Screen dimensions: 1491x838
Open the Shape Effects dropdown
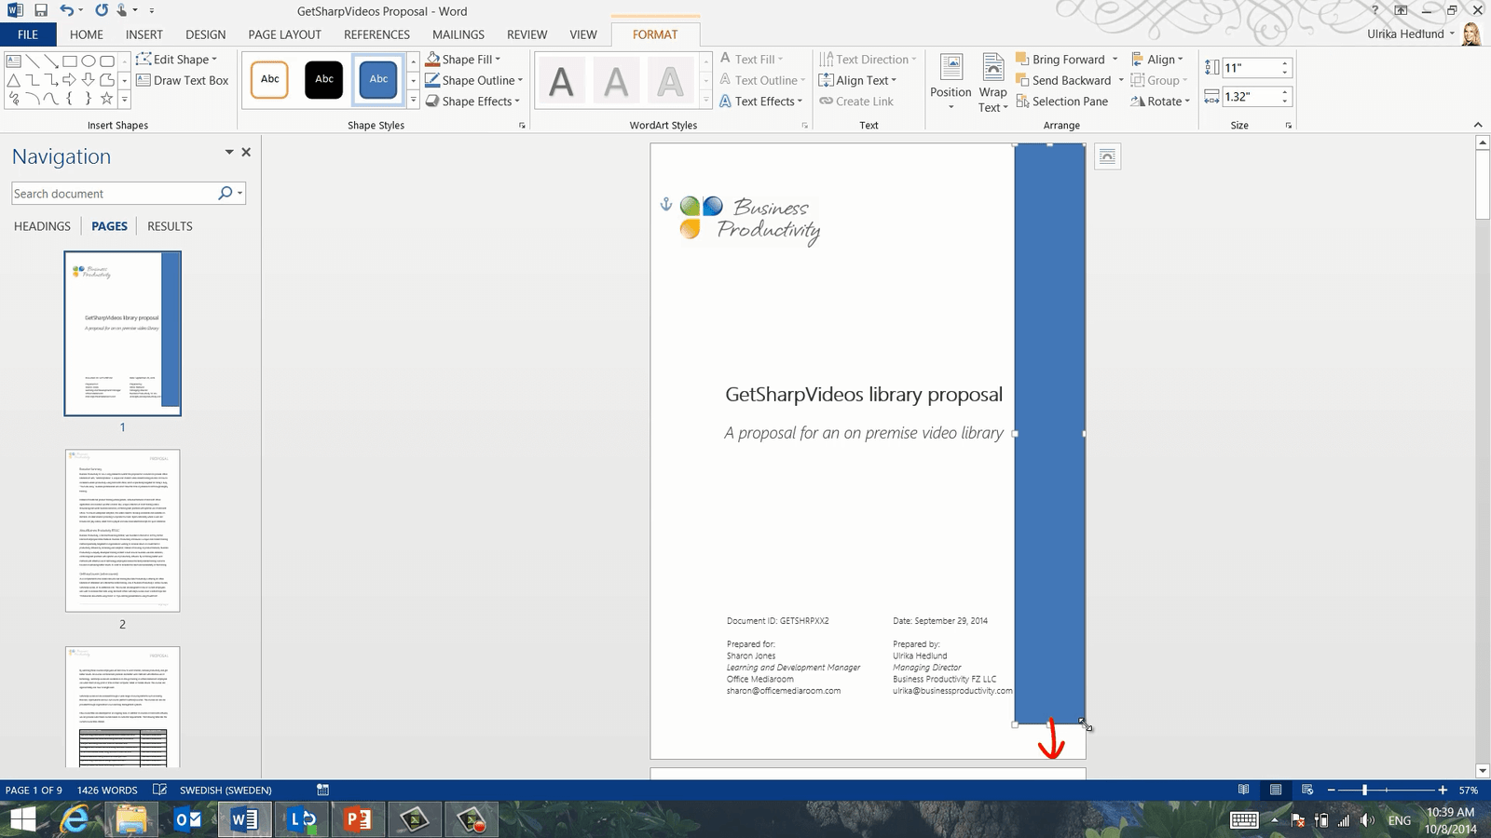(x=472, y=101)
